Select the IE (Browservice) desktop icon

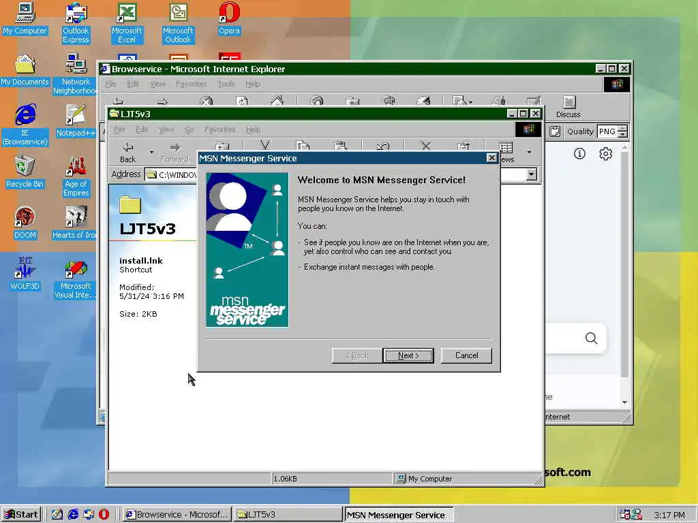click(x=25, y=125)
